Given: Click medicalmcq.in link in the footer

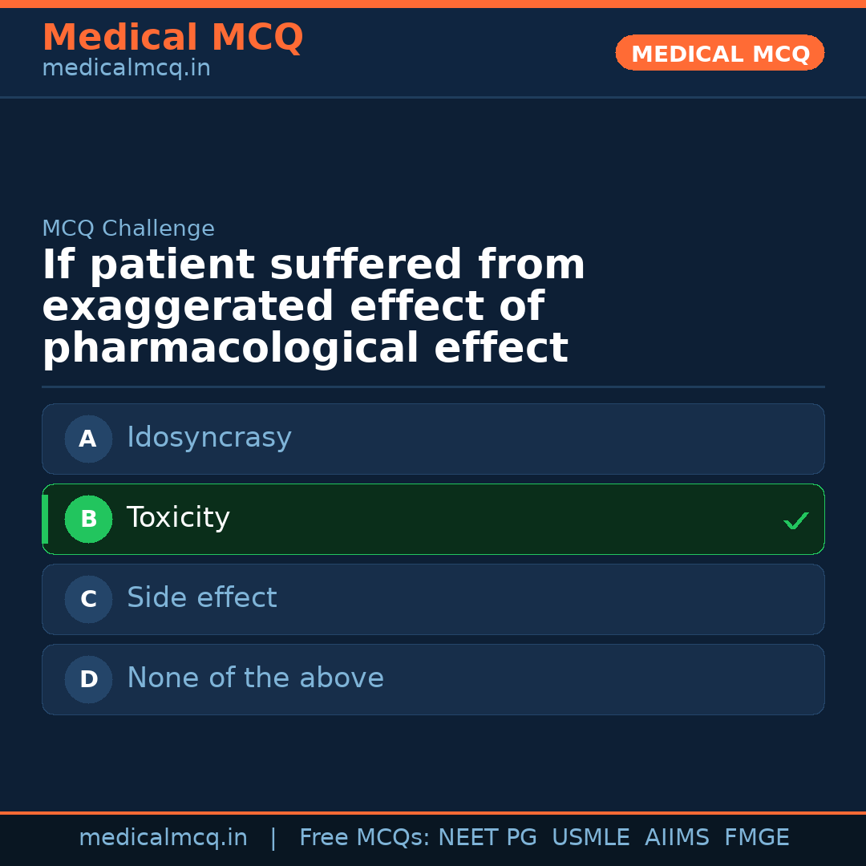Looking at the screenshot, I should [x=164, y=836].
